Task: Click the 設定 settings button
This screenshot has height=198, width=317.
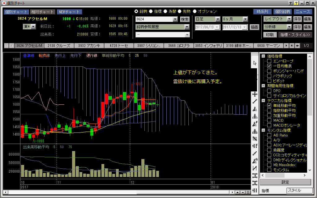Action: pyautogui.click(x=285, y=182)
